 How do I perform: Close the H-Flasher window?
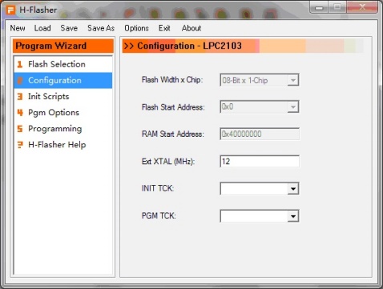click(x=362, y=8)
